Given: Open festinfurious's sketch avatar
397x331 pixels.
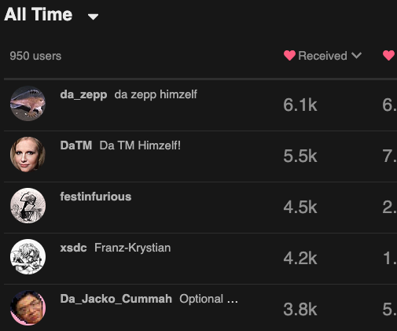Looking at the screenshot, I should click(28, 205).
